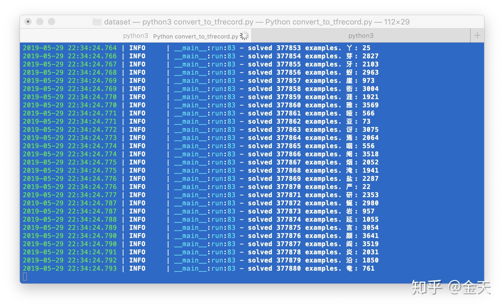Click the value 2103 in the output
The height and width of the screenshot is (308, 504).
370,64
